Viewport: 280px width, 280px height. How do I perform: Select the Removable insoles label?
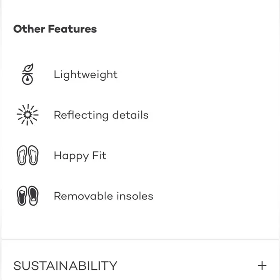(104, 196)
